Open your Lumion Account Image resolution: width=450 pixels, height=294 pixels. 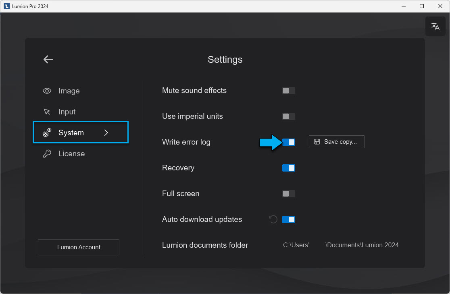(x=78, y=247)
